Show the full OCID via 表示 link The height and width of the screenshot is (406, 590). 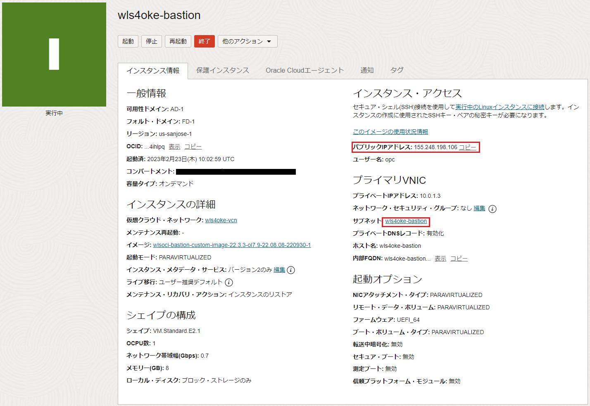(x=174, y=147)
